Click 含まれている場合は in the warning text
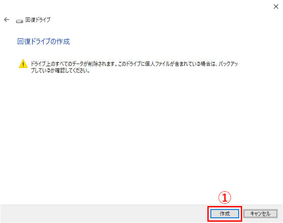 point(195,64)
